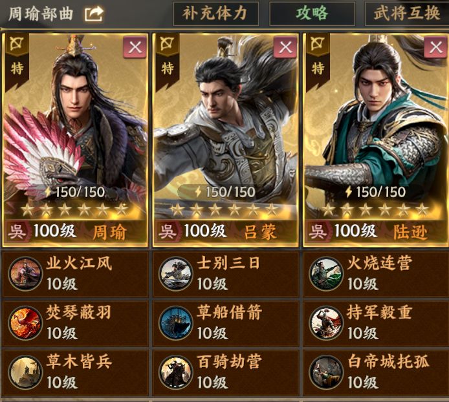449x402 pixels.
Task: Remove 周瑜 with the X button
Action: coord(135,47)
